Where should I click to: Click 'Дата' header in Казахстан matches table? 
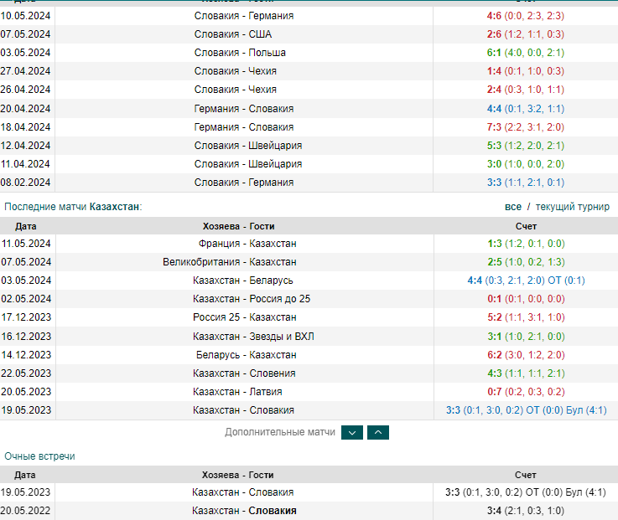pyautogui.click(x=26, y=226)
